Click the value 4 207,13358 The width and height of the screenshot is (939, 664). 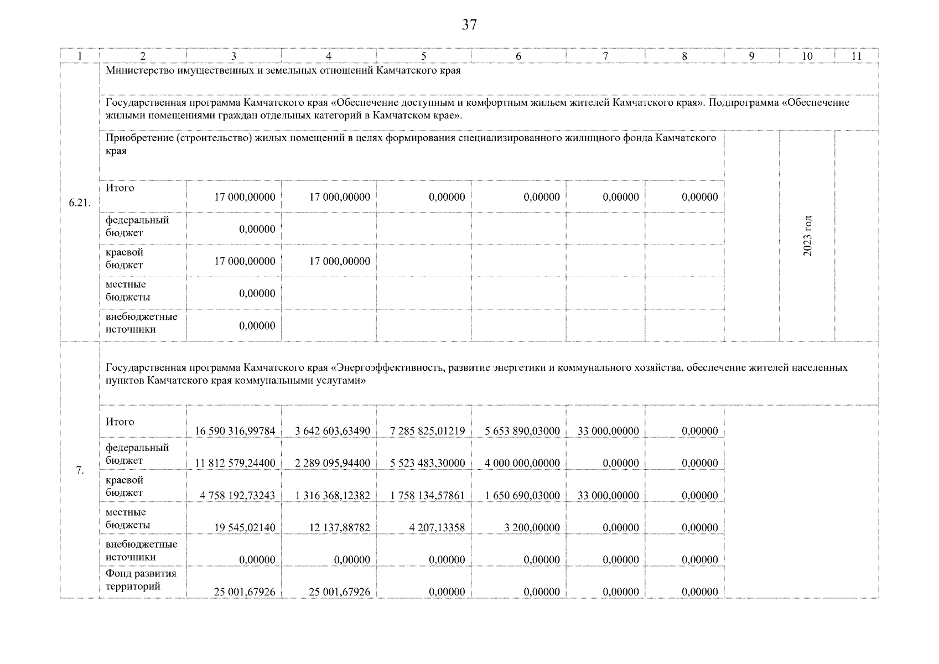pyautogui.click(x=437, y=527)
